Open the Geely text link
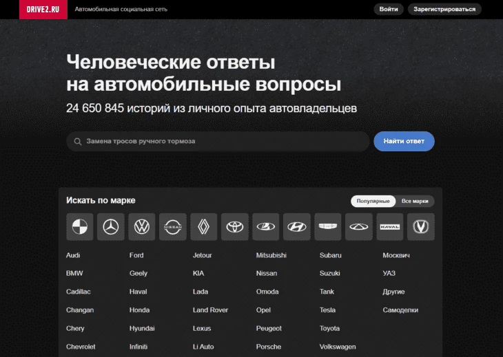The image size is (503, 357). pyautogui.click(x=138, y=273)
